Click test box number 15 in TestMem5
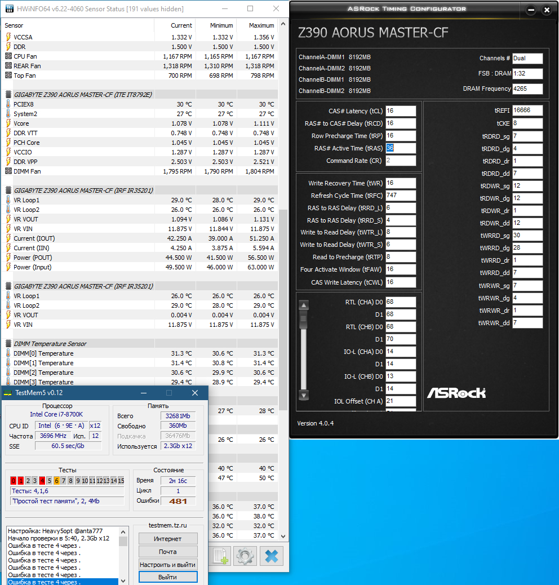The width and height of the screenshot is (559, 585). tap(121, 481)
